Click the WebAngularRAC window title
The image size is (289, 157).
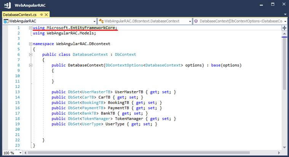[x=30, y=5]
